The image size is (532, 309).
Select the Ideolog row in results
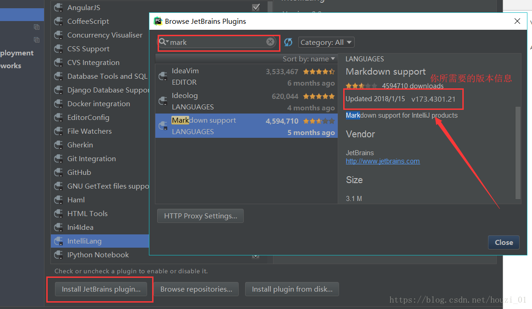point(247,101)
